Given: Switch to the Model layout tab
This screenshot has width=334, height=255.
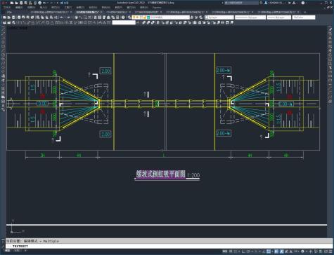Looking at the screenshot, I should click(8, 251).
